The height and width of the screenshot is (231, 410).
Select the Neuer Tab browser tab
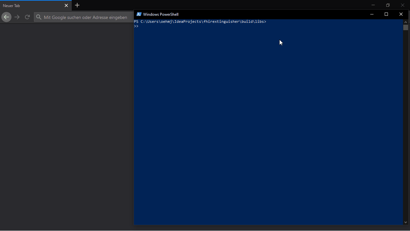(35, 5)
